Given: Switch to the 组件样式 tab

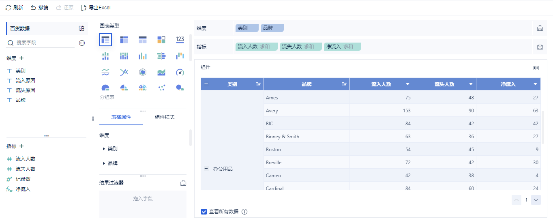Looking at the screenshot, I should (165, 117).
